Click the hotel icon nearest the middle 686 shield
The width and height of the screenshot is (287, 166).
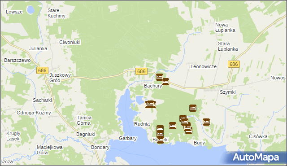click(160, 77)
